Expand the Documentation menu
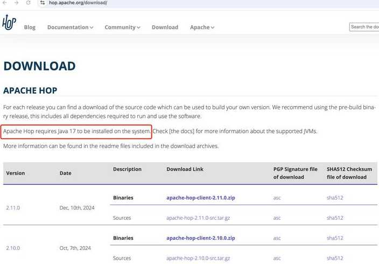The image size is (379, 264). click(71, 27)
